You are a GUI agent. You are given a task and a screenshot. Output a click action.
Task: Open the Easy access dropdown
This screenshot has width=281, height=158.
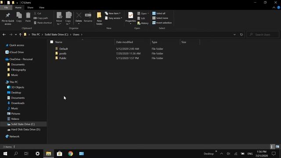[113, 18]
